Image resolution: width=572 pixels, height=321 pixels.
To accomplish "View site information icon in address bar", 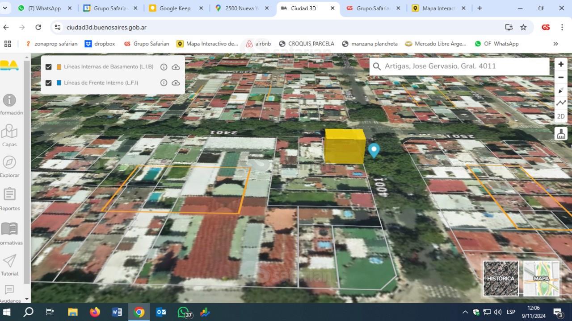I will [x=57, y=27].
